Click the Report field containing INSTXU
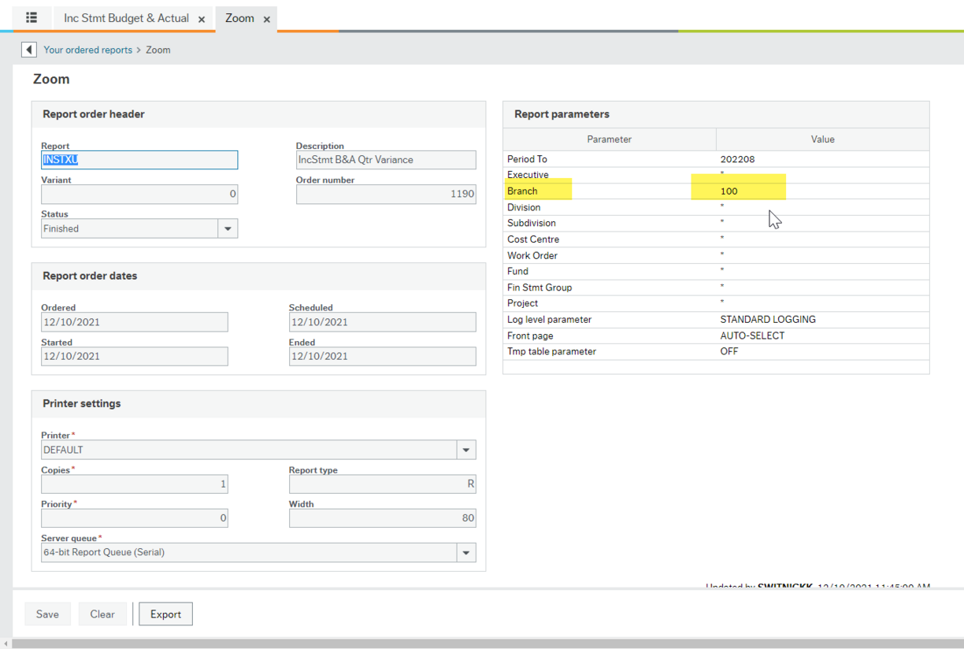The width and height of the screenshot is (964, 649). pos(139,159)
